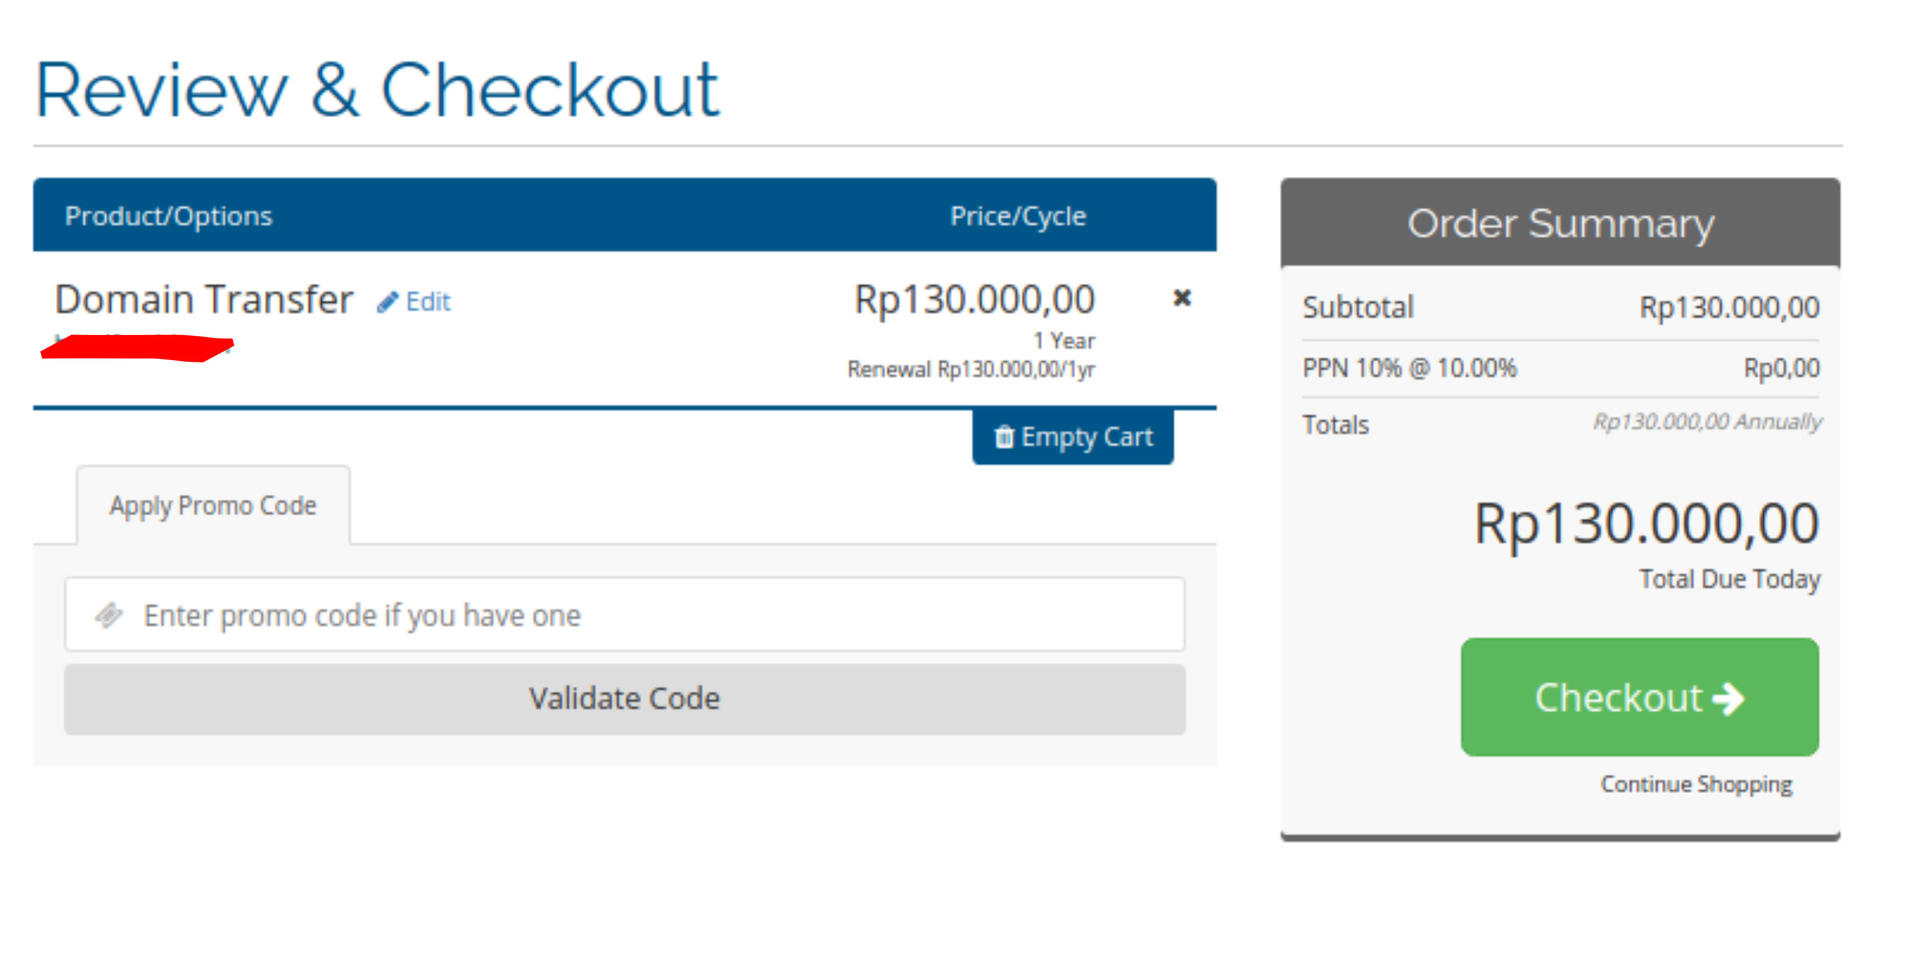1907x958 pixels.
Task: Click the Price/Cycle column header
Action: pos(1018,216)
